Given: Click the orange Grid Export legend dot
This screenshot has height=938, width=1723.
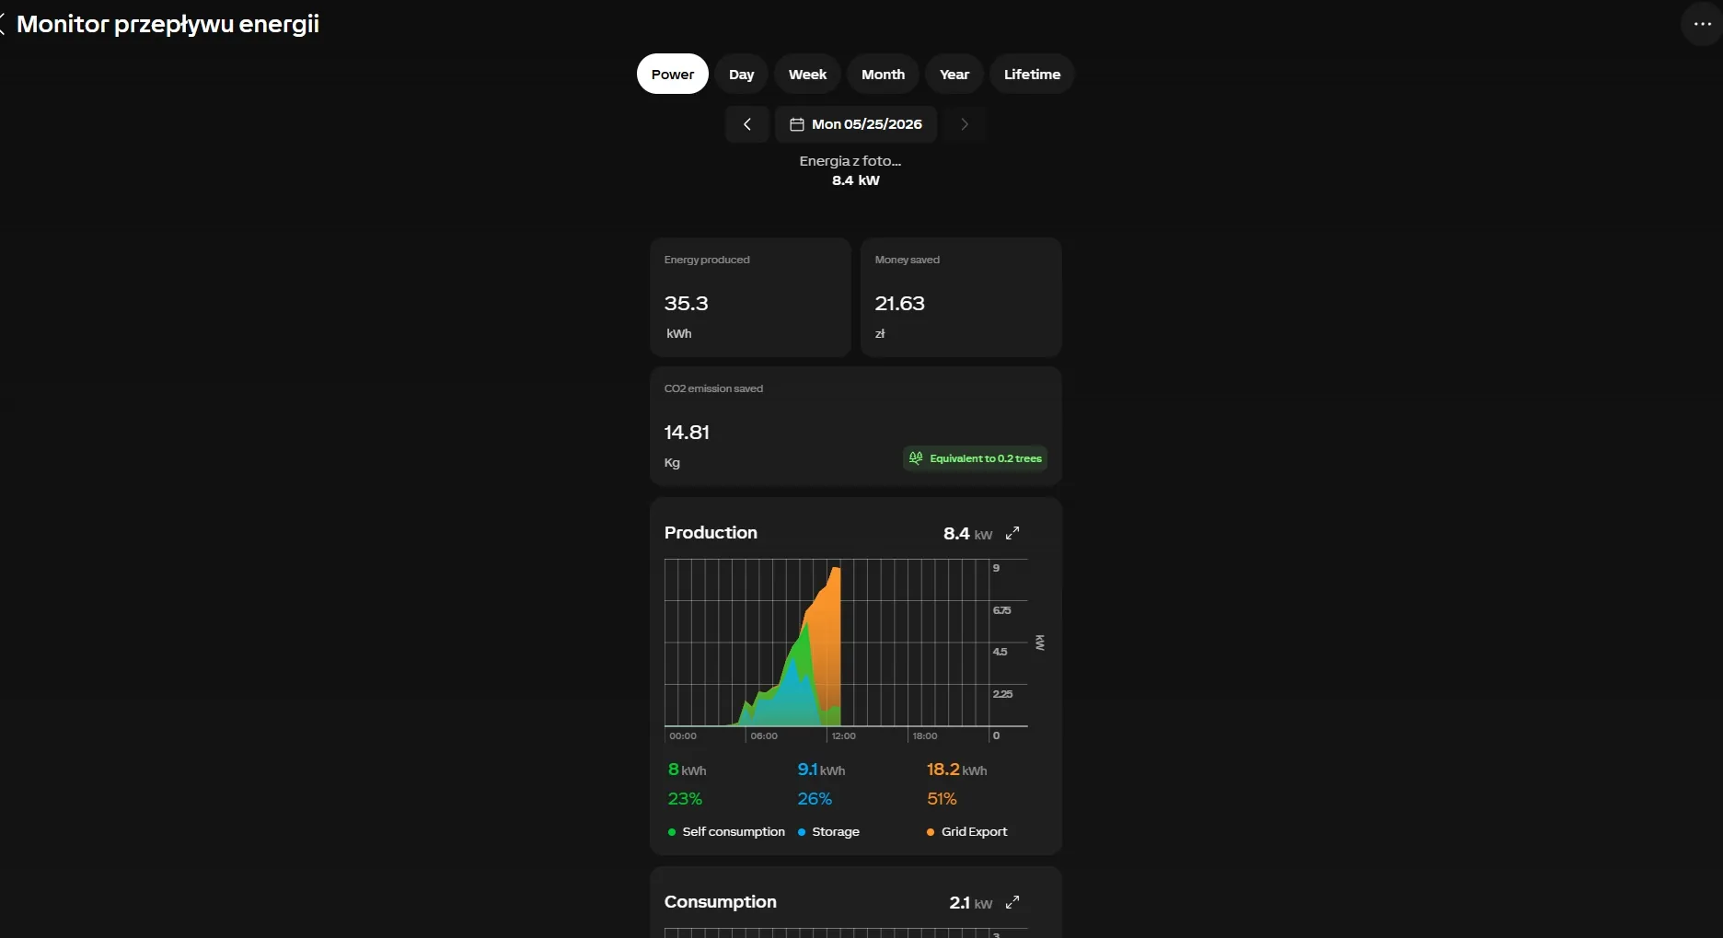Looking at the screenshot, I should [x=931, y=832].
